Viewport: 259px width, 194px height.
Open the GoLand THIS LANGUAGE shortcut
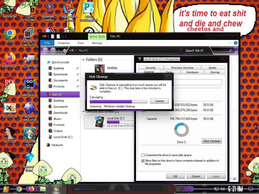29,87
